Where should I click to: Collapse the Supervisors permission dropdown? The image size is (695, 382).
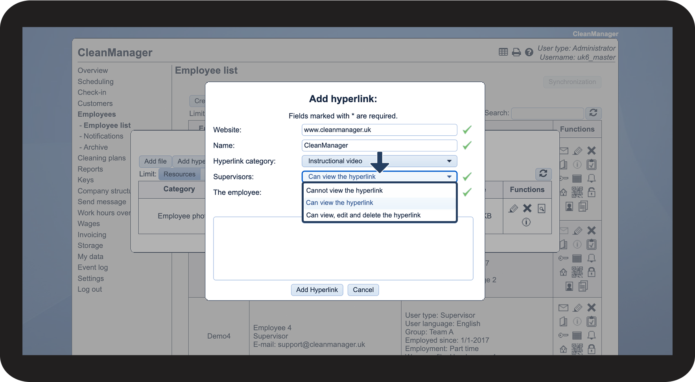pyautogui.click(x=379, y=177)
